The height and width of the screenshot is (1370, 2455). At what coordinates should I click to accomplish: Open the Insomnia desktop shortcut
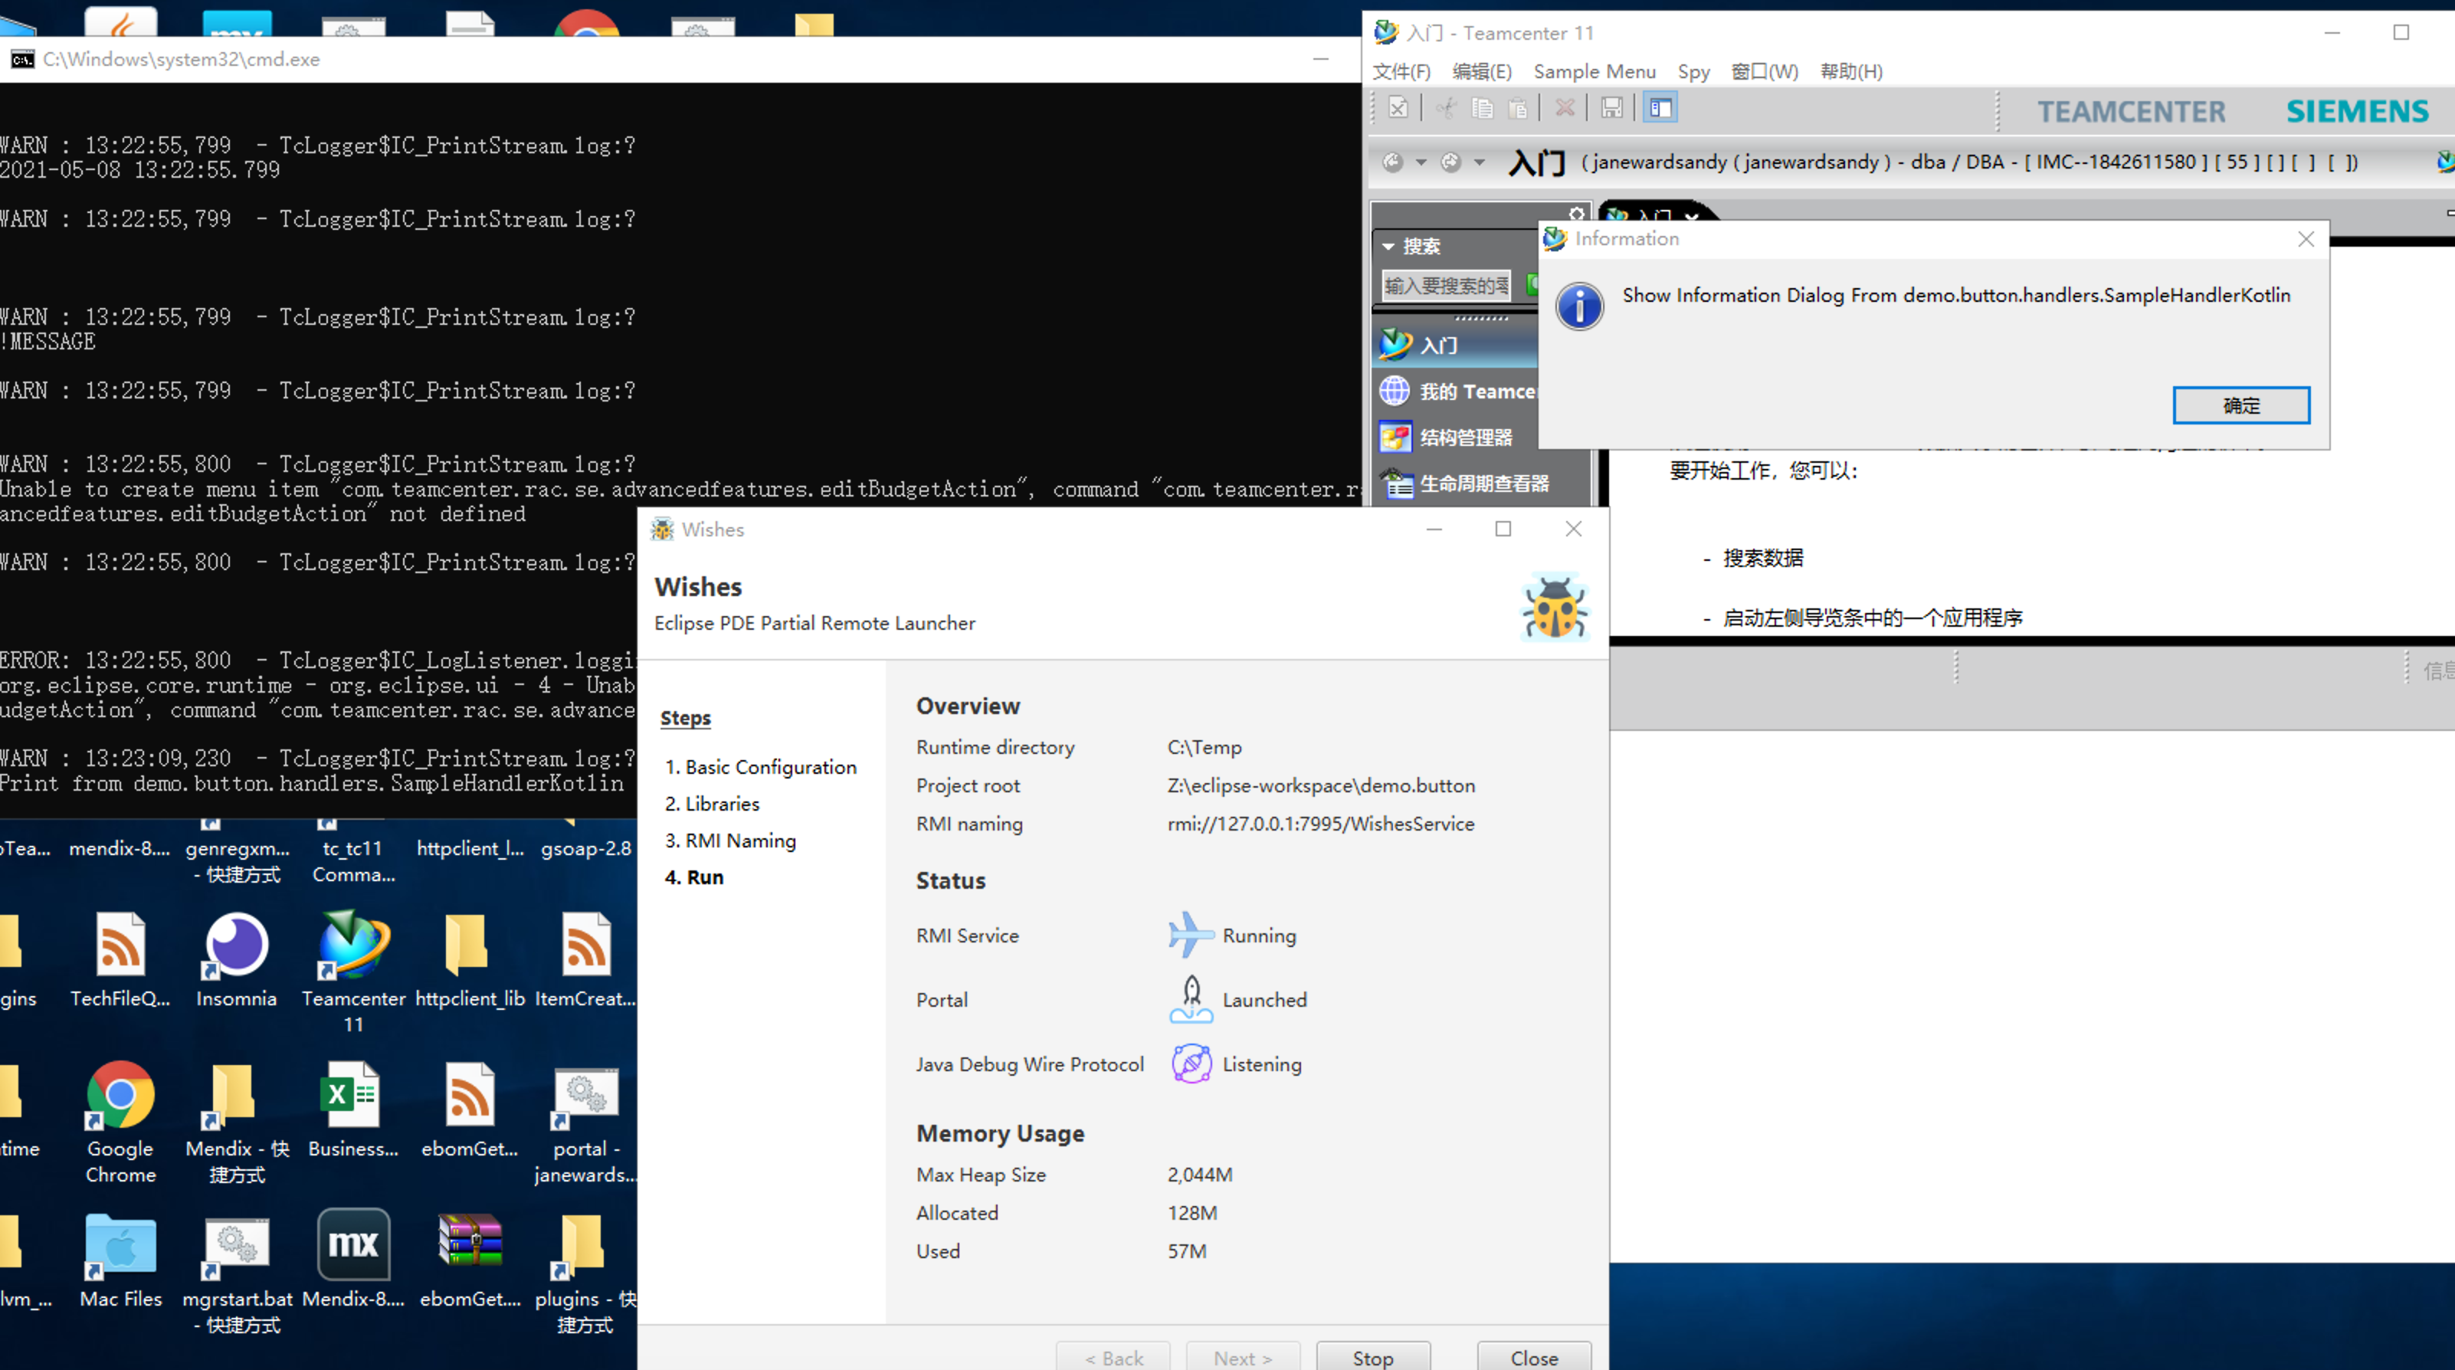236,960
